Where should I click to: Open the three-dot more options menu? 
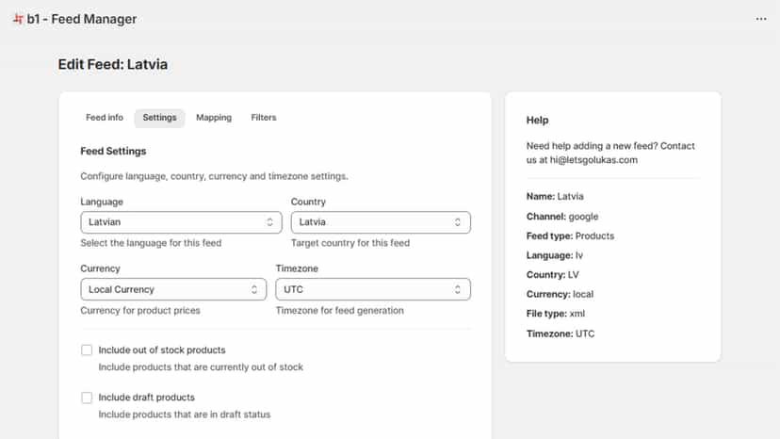click(x=760, y=19)
